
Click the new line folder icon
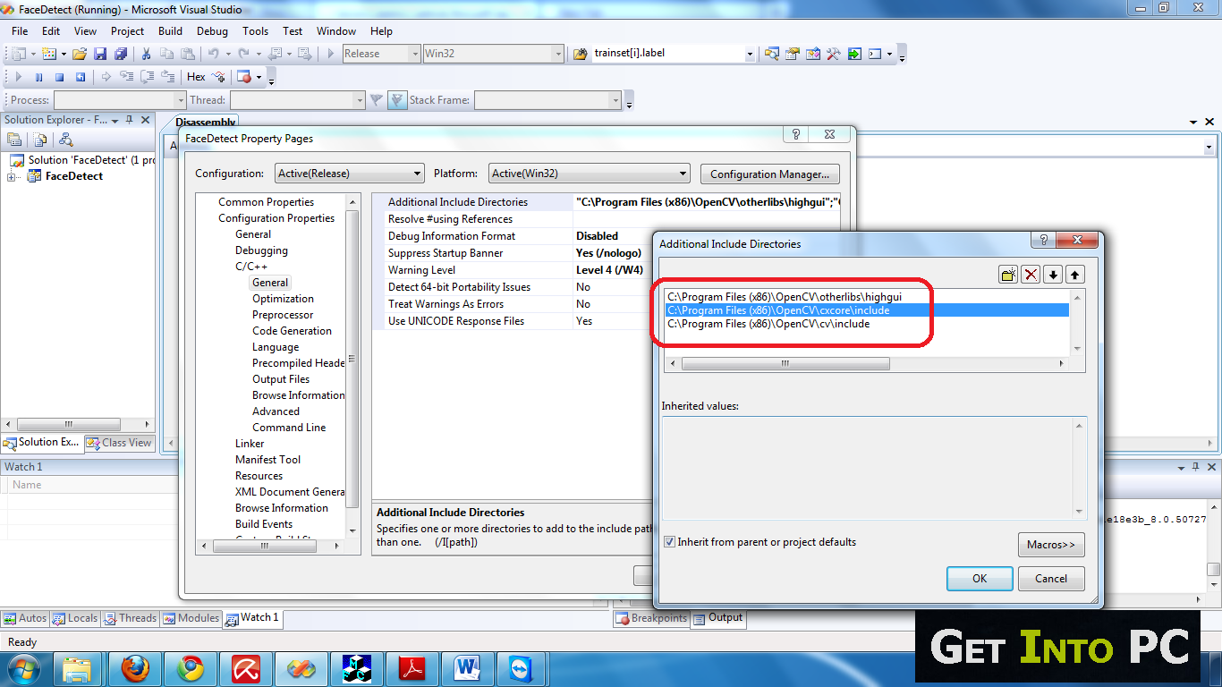tap(1008, 275)
